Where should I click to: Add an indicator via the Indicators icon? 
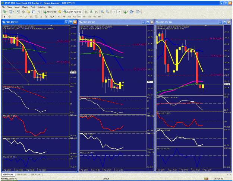click(x=125, y=12)
